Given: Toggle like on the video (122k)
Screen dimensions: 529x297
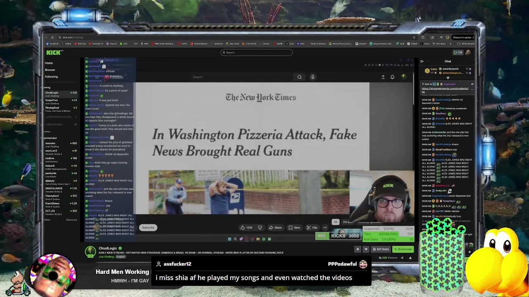Looking at the screenshot, I should pyautogui.click(x=247, y=228).
